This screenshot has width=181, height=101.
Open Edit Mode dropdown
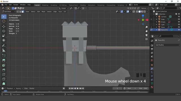coord(9,12)
